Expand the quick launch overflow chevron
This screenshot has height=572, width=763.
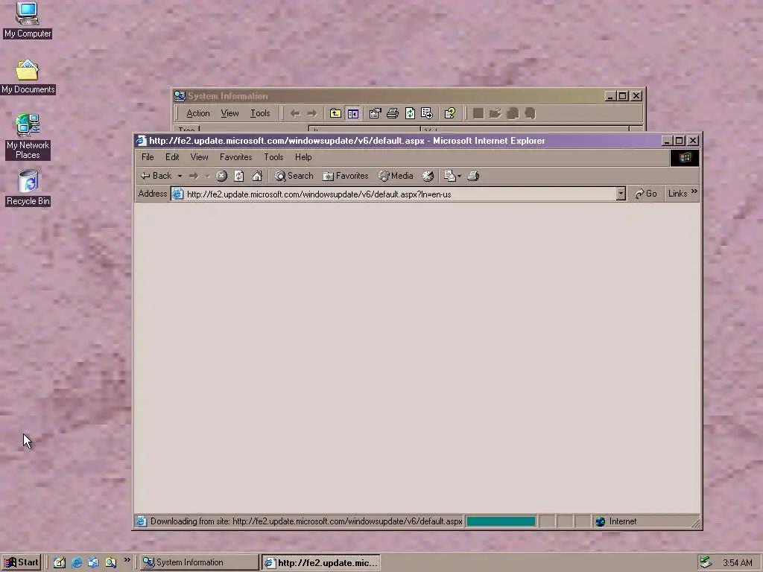click(127, 560)
